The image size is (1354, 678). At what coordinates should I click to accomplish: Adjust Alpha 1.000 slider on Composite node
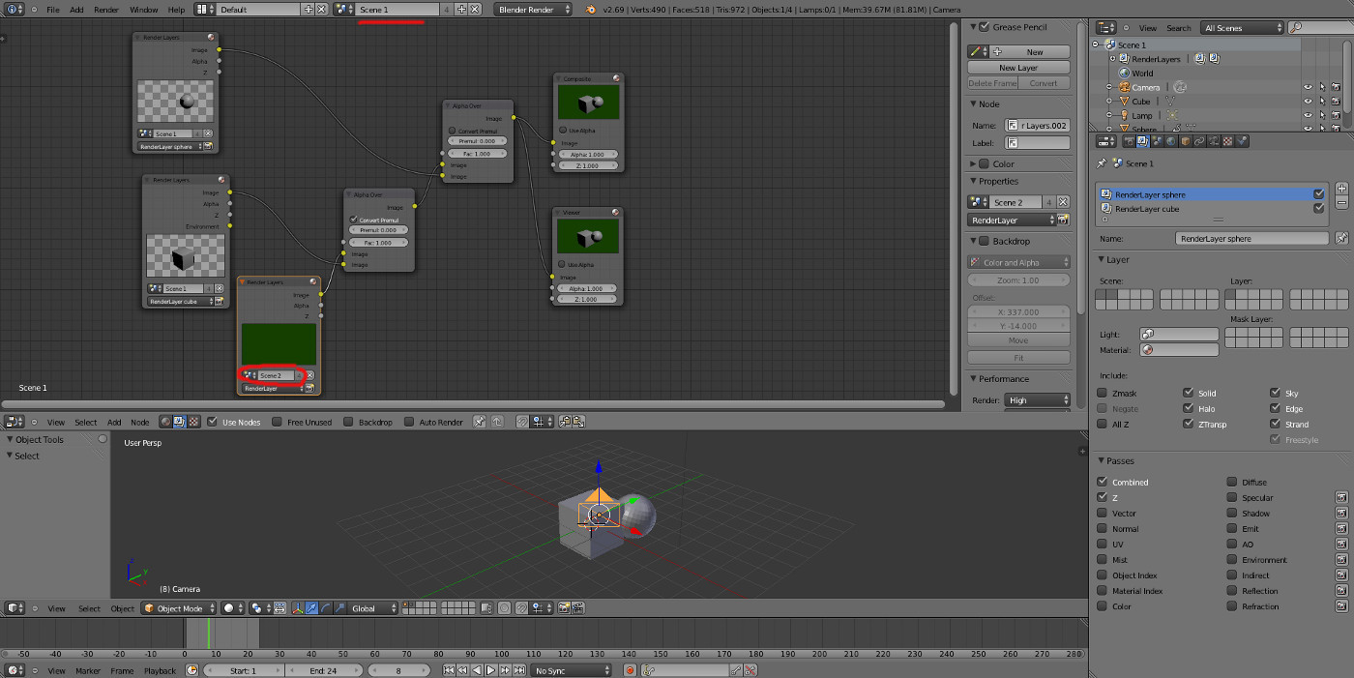pos(586,154)
